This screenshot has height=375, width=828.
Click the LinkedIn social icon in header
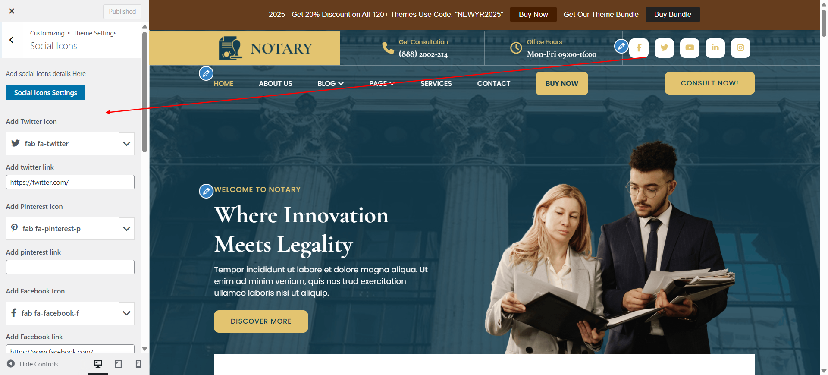point(715,48)
